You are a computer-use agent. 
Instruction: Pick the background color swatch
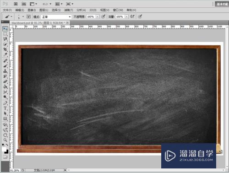(x=6, y=151)
